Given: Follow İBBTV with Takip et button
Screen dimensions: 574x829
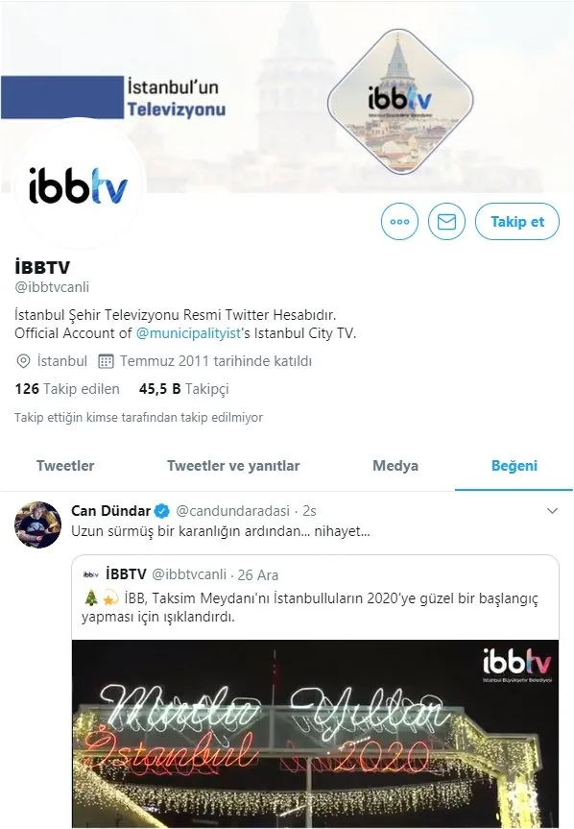Looking at the screenshot, I should coord(517,222).
